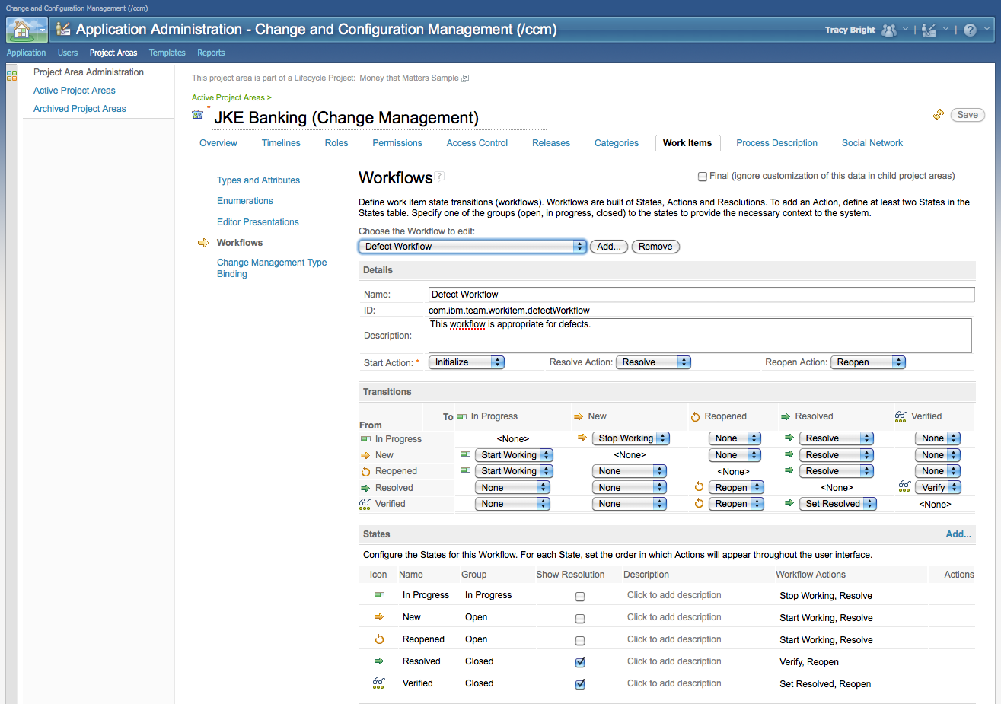Open Archived Project Areas link

click(x=80, y=109)
